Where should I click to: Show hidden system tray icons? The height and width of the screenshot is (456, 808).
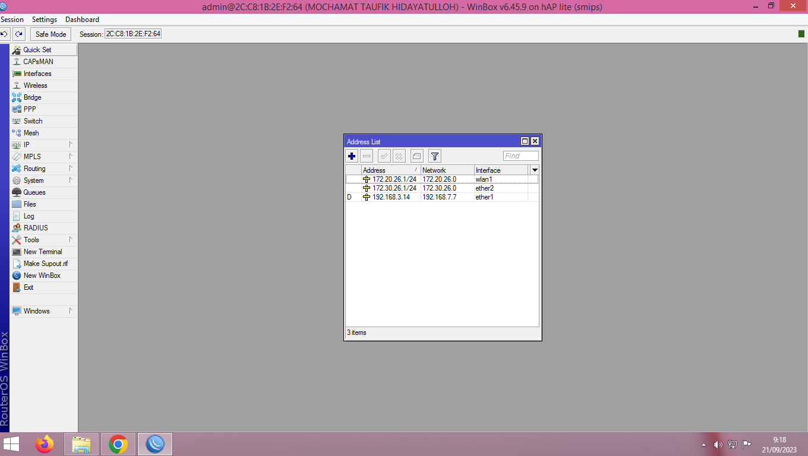[x=703, y=445]
